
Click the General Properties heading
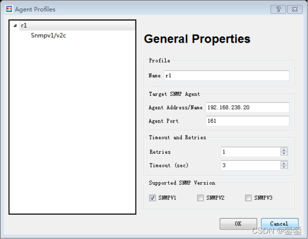coord(197,39)
